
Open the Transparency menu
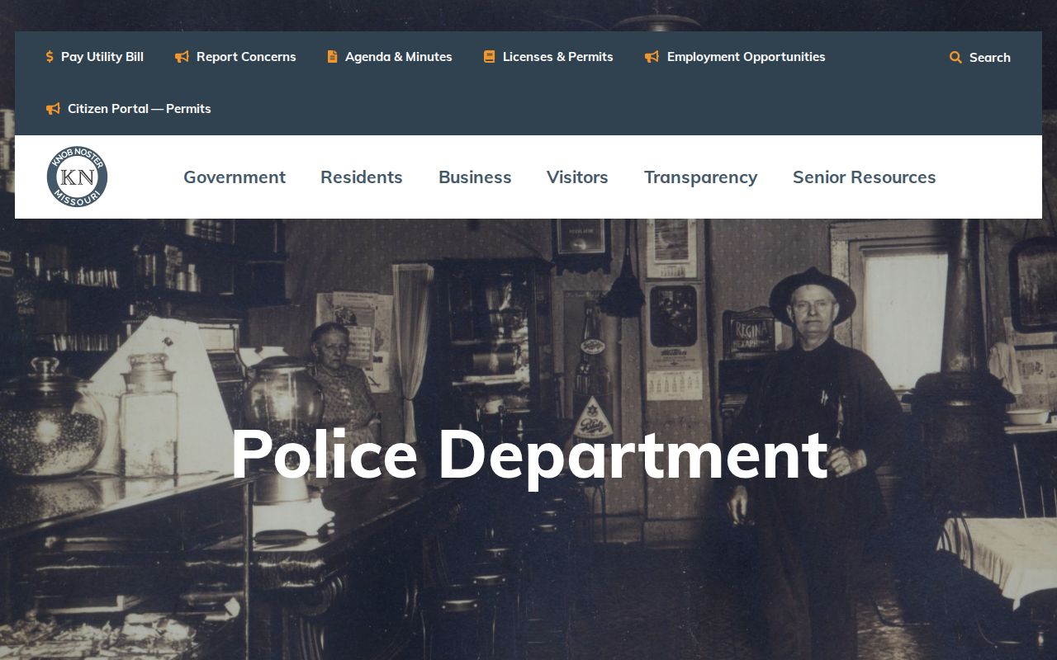701,177
